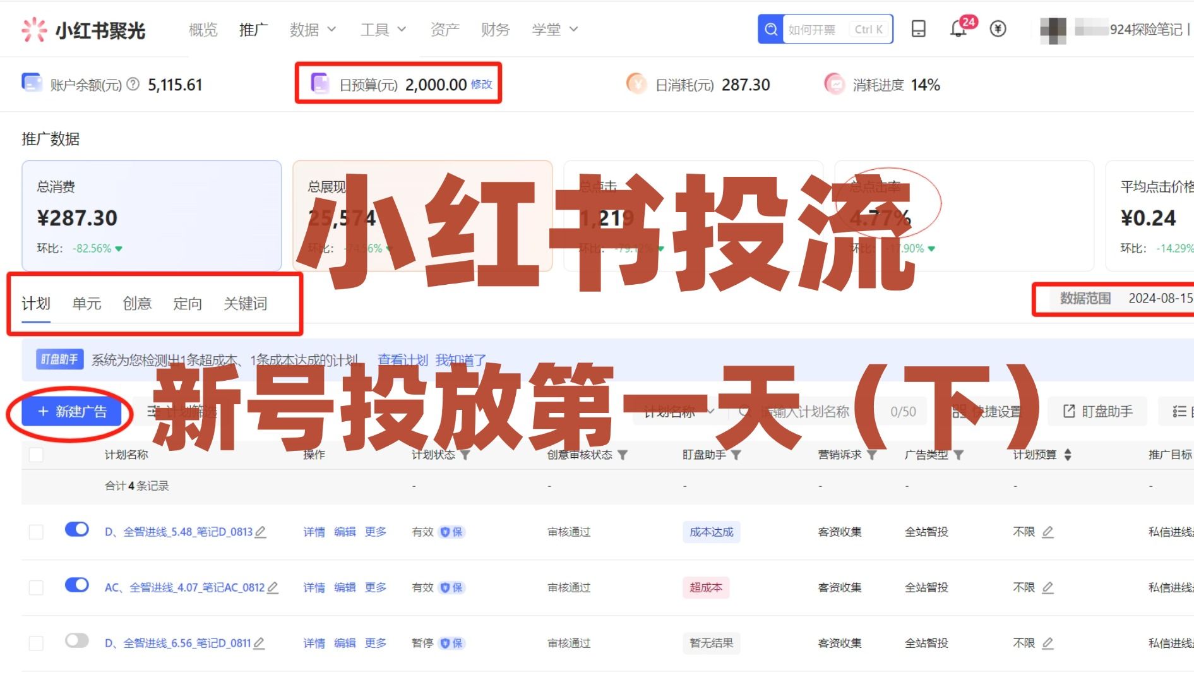Filter the 盯盘助手 column

point(736,455)
